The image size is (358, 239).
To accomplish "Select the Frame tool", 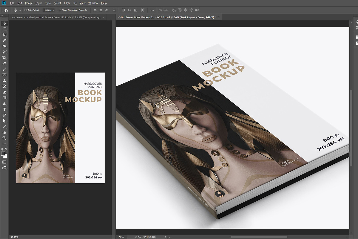I will click(x=4, y=75).
